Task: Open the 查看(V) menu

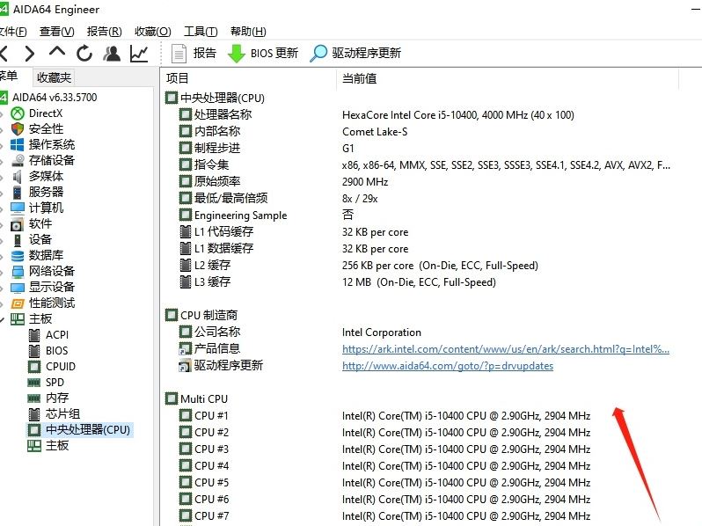Action: point(57,32)
